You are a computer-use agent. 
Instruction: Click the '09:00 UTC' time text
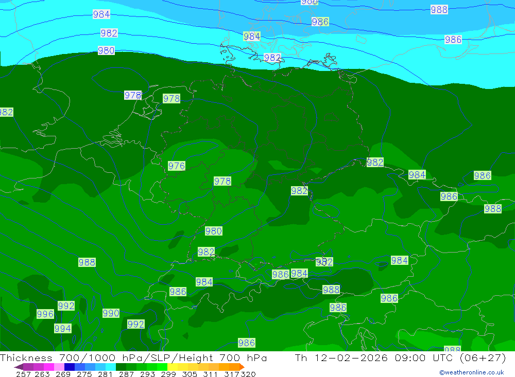425,357
